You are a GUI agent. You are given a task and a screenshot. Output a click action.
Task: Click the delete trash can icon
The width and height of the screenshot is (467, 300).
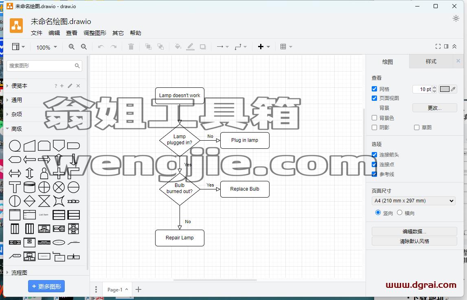coord(131,47)
